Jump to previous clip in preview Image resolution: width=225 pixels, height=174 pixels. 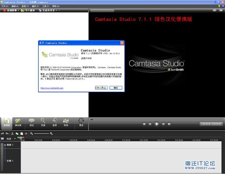tap(144, 124)
